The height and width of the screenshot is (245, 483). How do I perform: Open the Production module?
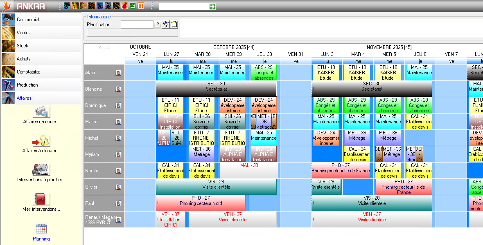41,85
